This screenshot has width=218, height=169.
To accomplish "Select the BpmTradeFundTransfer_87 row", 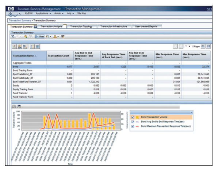I will point(111,82).
